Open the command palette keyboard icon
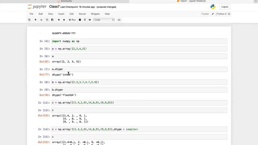 click(119, 20)
